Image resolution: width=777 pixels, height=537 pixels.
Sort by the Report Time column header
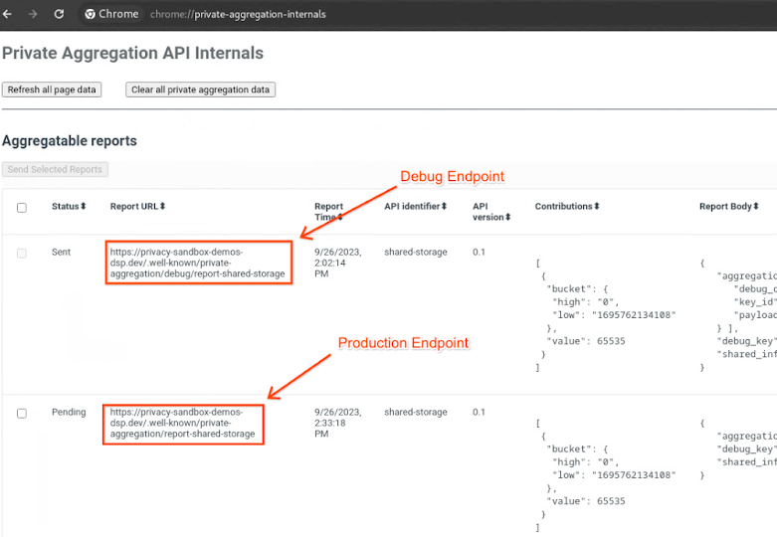(x=328, y=211)
